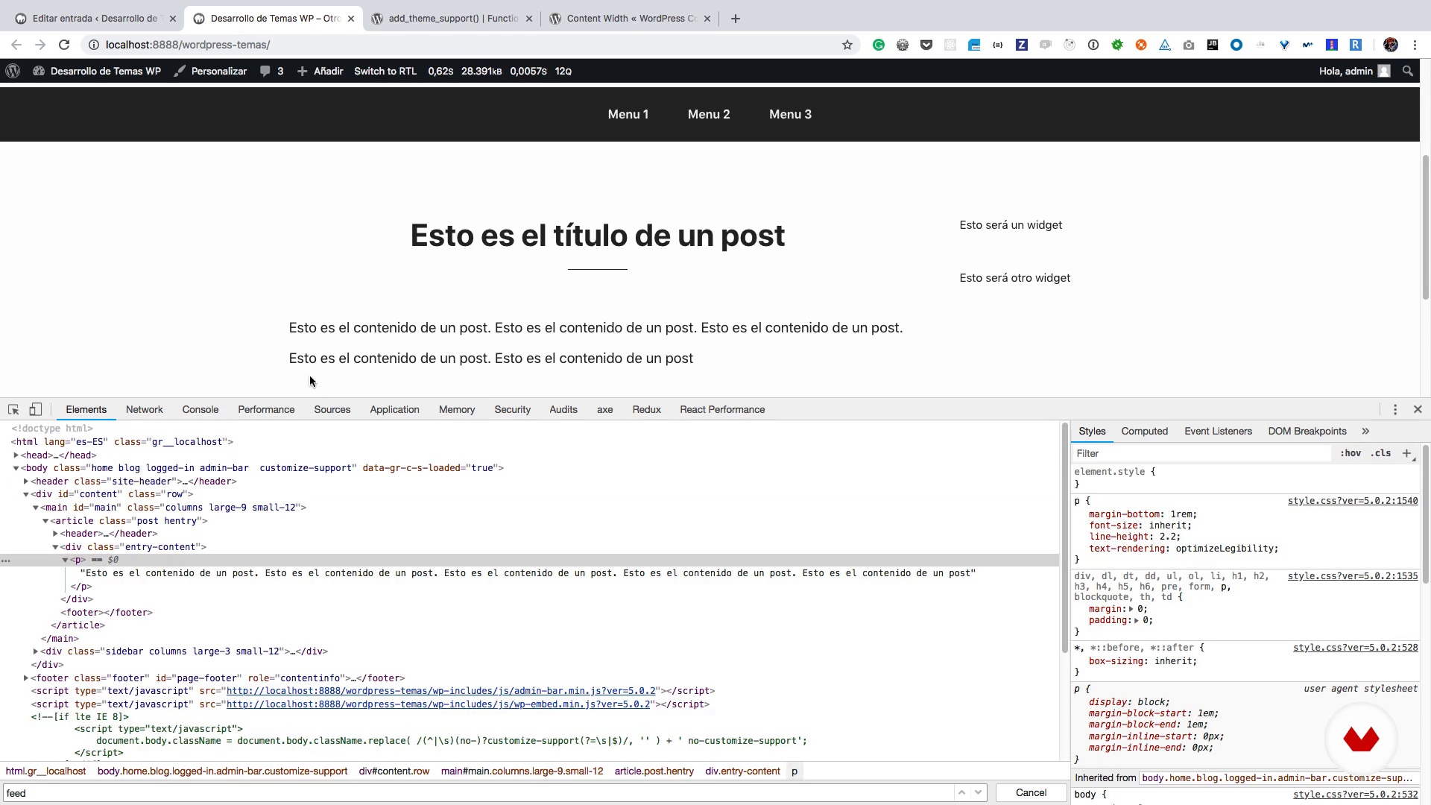The height and width of the screenshot is (805, 1431).
Task: Toggle the .cls class editor
Action: click(1381, 453)
